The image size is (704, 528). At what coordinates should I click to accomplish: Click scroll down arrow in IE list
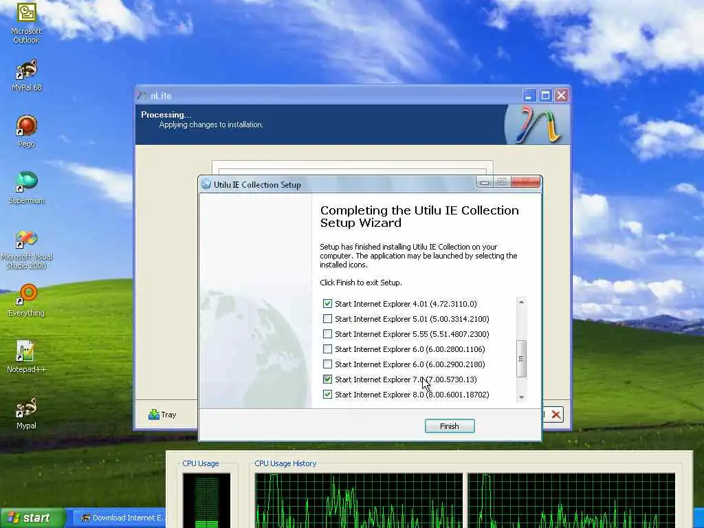(x=521, y=397)
